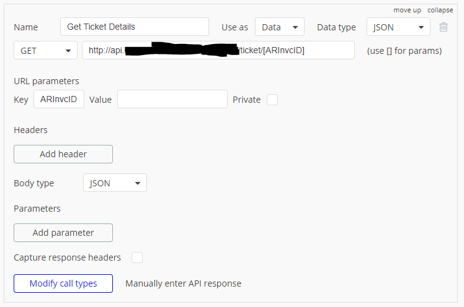Click the Body type dropdown arrow
The height and width of the screenshot is (307, 464).
point(137,183)
